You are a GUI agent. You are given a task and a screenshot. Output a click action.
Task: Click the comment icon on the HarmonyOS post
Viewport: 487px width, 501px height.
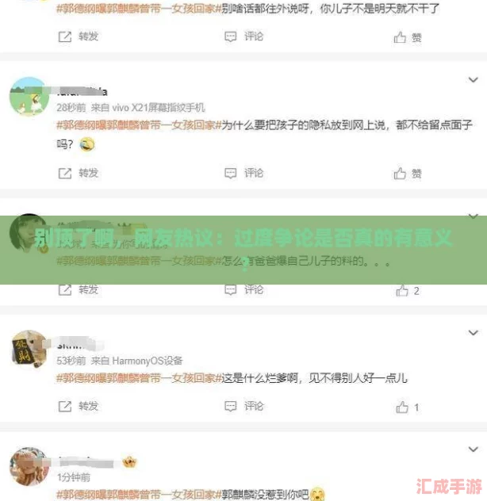(231, 406)
